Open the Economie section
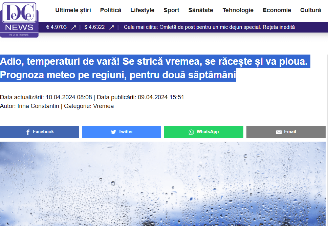 277,10
